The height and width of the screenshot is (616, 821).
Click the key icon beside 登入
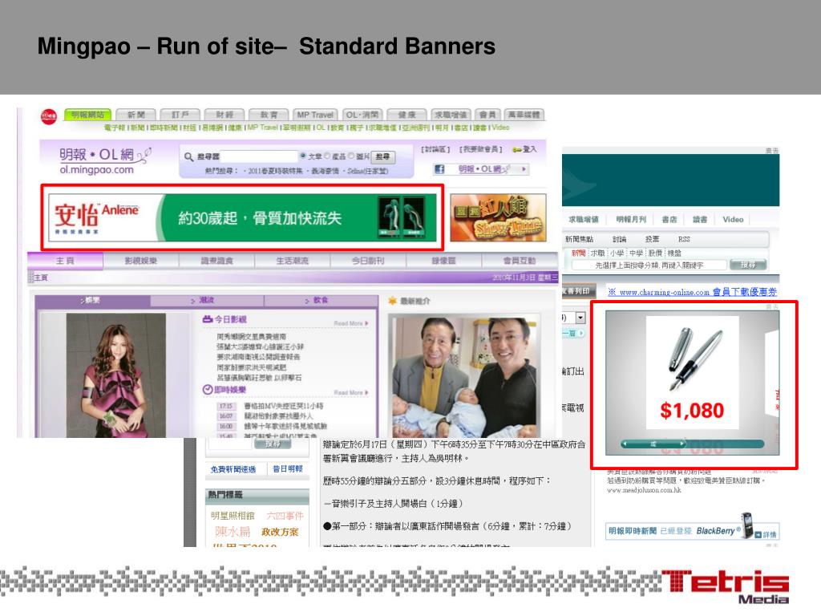(517, 150)
